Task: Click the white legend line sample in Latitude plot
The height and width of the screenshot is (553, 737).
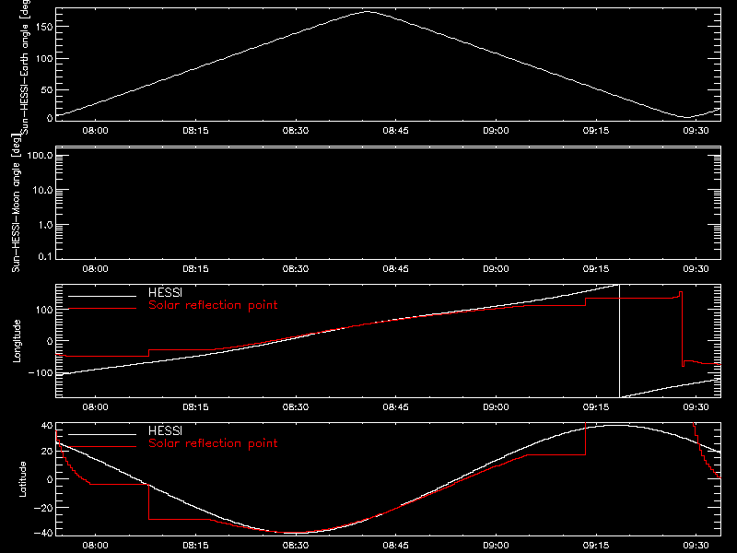Action: click(102, 434)
